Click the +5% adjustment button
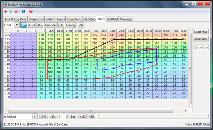Image resolution: width=213 pixels, height=130 pixels. pyautogui.click(x=92, y=117)
